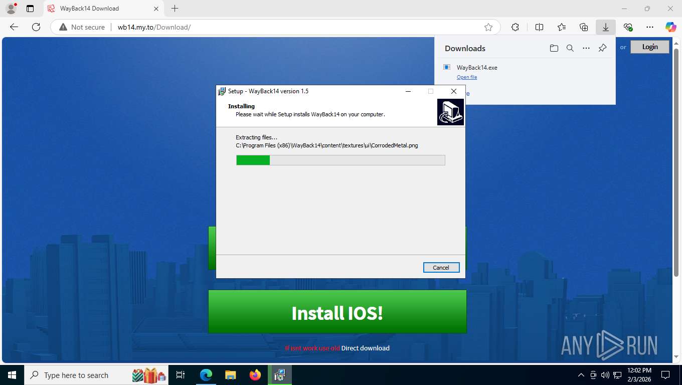Viewport: 682px width, 385px height.
Task: Click the installer progress bar
Action: point(340,160)
